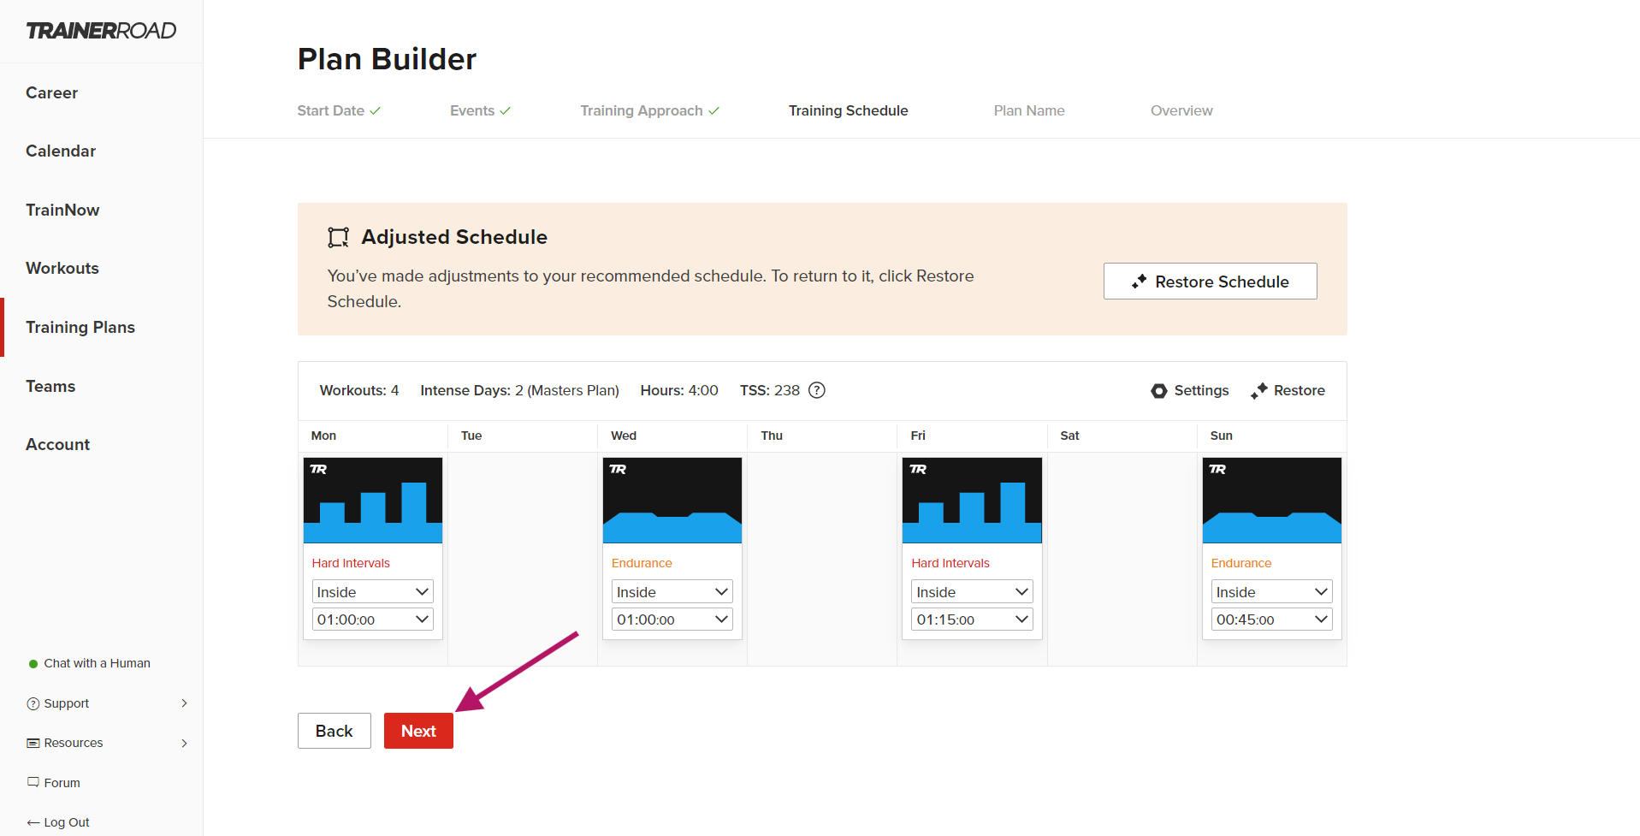Viewport: 1640px width, 836px height.
Task: Select Monday Hard Intervals workout thumbnail
Action: [373, 501]
